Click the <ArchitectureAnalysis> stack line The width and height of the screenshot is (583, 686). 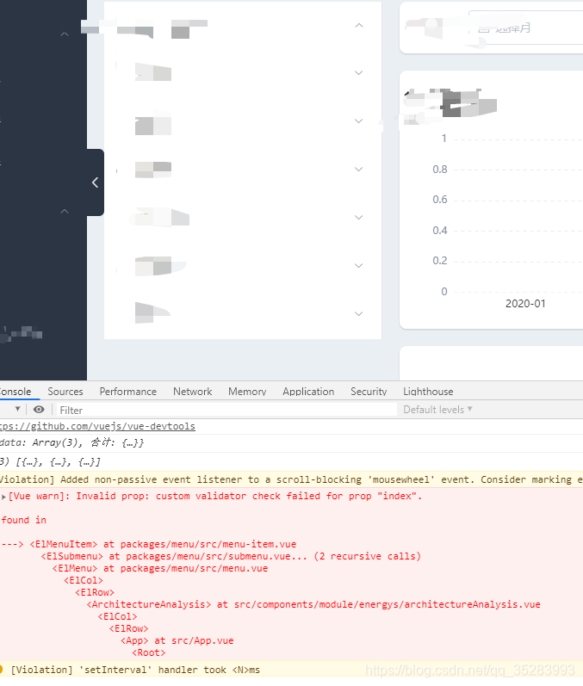coord(313,604)
